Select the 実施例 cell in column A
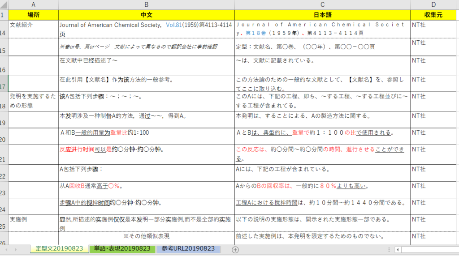The height and width of the screenshot is (256, 459). pyautogui.click(x=33, y=223)
